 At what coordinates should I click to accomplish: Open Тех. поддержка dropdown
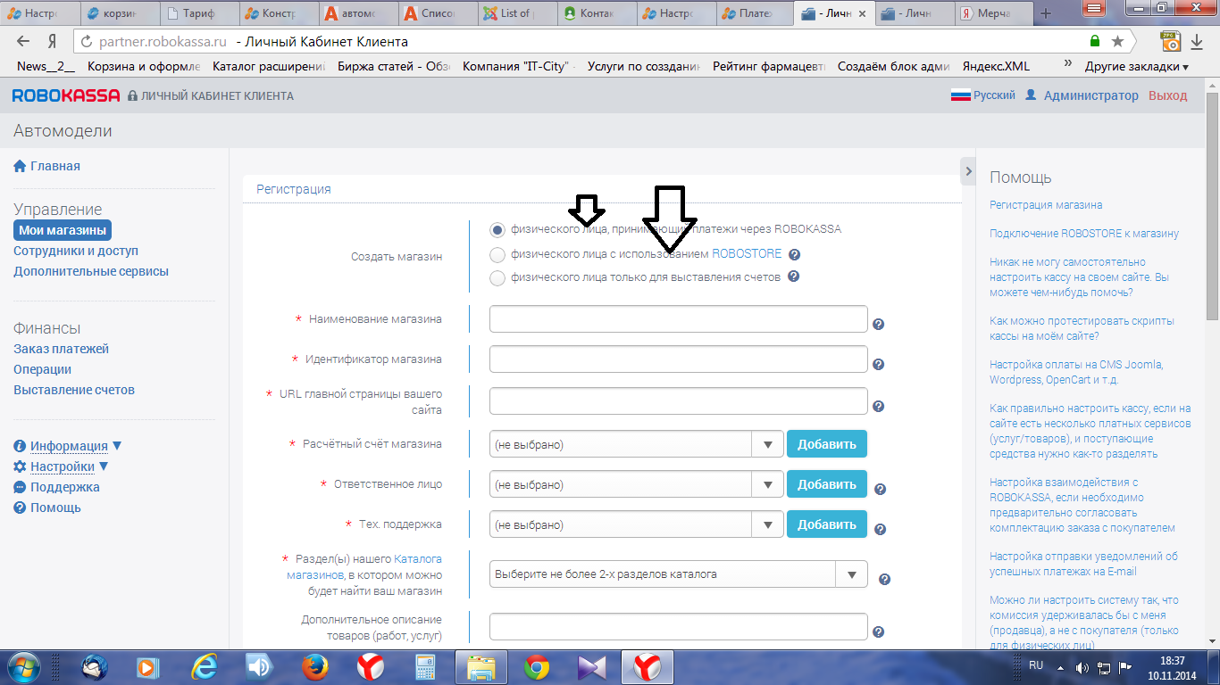(x=636, y=524)
